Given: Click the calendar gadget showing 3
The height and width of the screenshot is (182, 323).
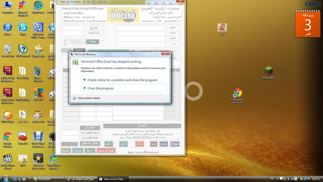Looking at the screenshot, I should 308,23.
